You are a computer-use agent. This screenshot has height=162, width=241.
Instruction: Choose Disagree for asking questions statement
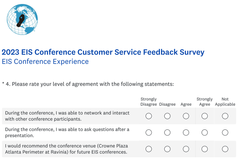pyautogui.click(x=167, y=133)
